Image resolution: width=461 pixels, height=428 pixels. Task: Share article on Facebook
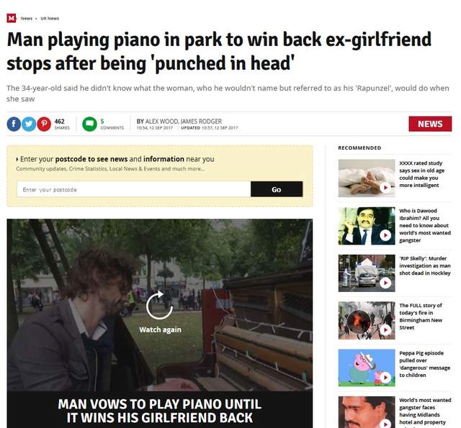(x=14, y=124)
